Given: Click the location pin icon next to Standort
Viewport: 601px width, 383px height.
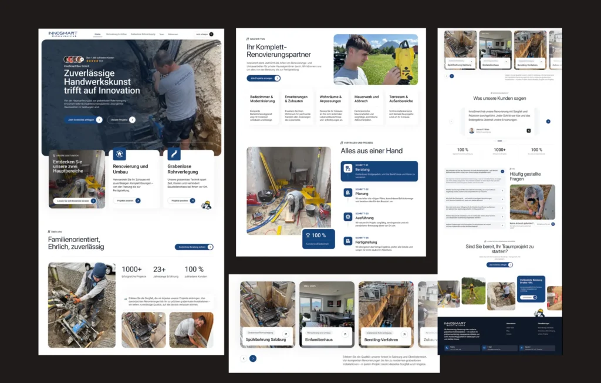Looking at the screenshot, I should coord(522,348).
